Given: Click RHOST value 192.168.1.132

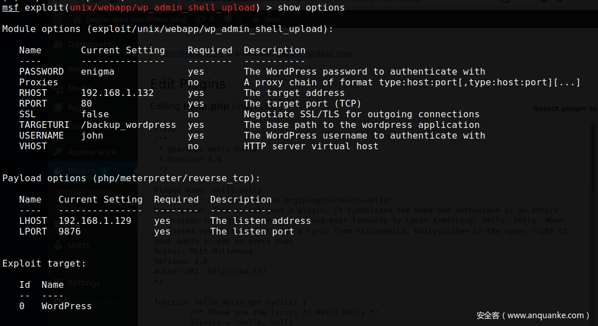Looking at the screenshot, I should click(x=117, y=93).
